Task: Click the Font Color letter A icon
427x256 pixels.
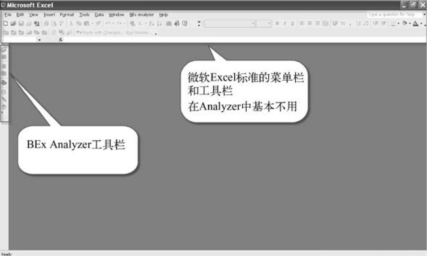Action: point(415,24)
